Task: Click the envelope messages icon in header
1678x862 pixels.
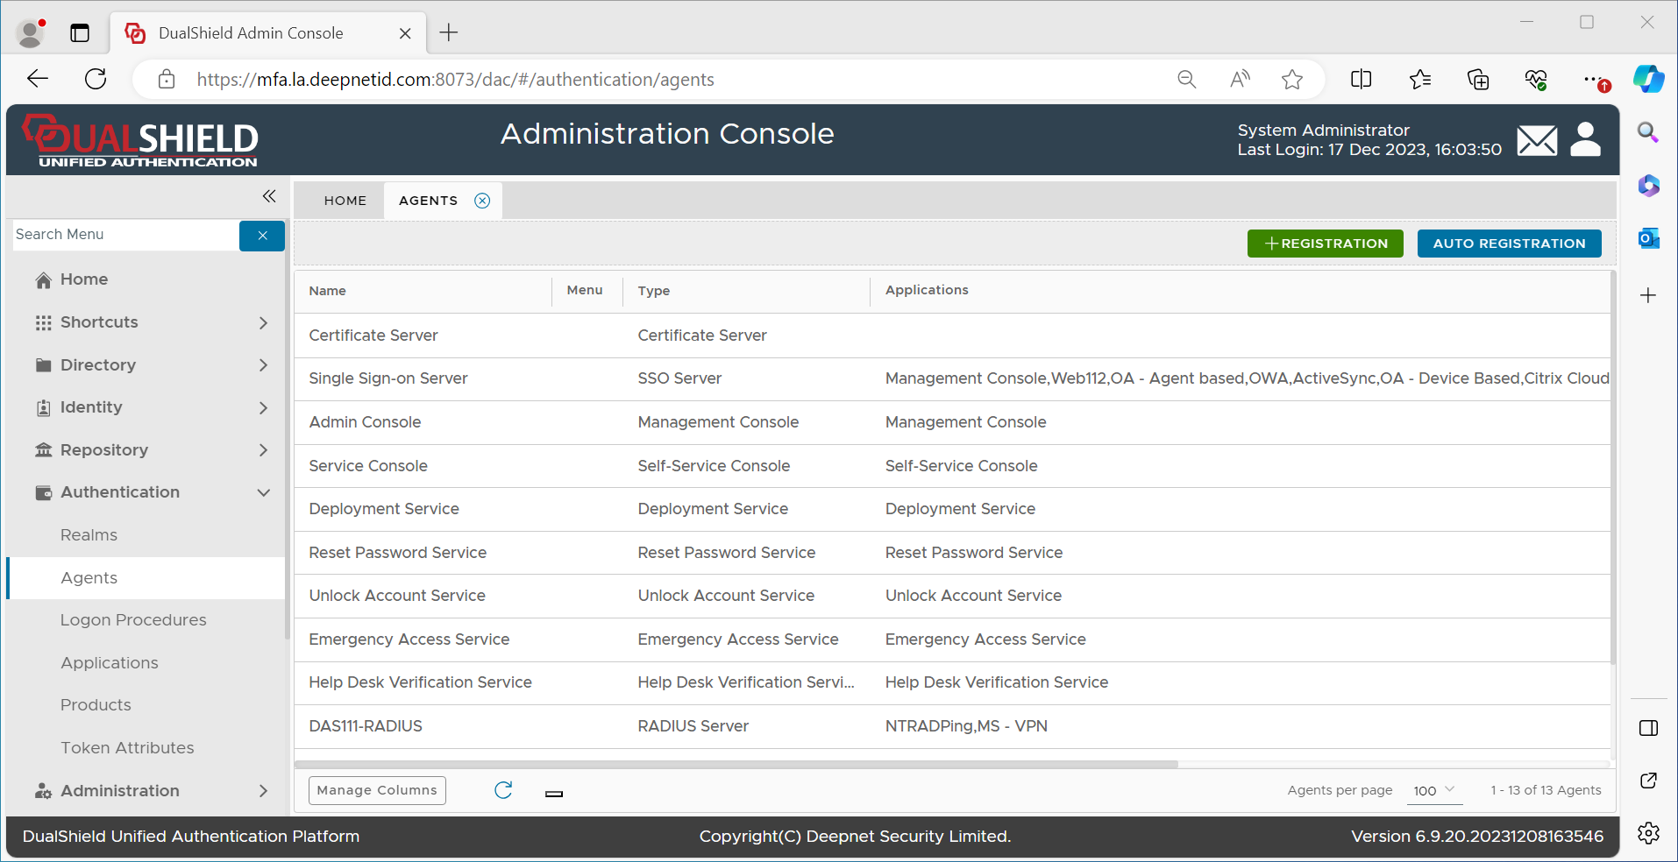Action: point(1537,140)
